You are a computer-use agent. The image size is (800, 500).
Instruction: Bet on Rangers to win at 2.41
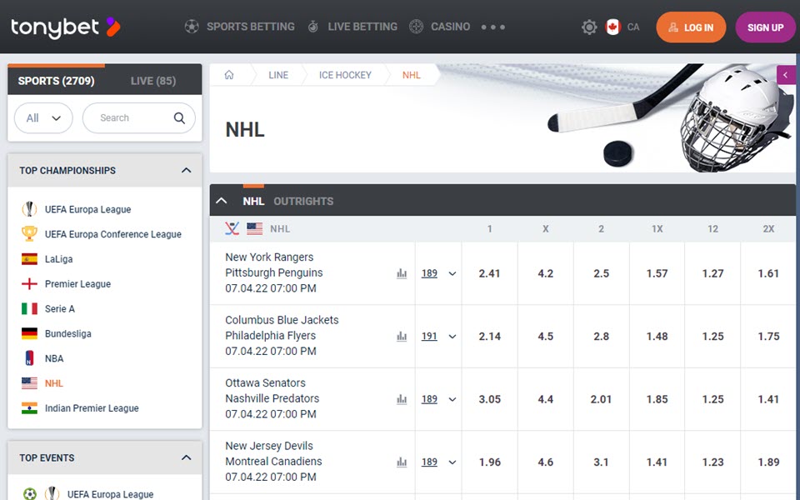tap(489, 273)
